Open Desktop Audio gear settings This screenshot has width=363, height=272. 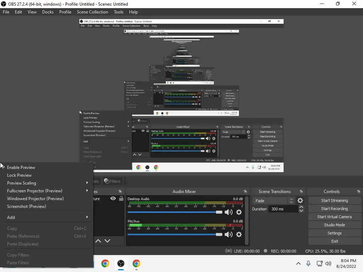(x=239, y=212)
